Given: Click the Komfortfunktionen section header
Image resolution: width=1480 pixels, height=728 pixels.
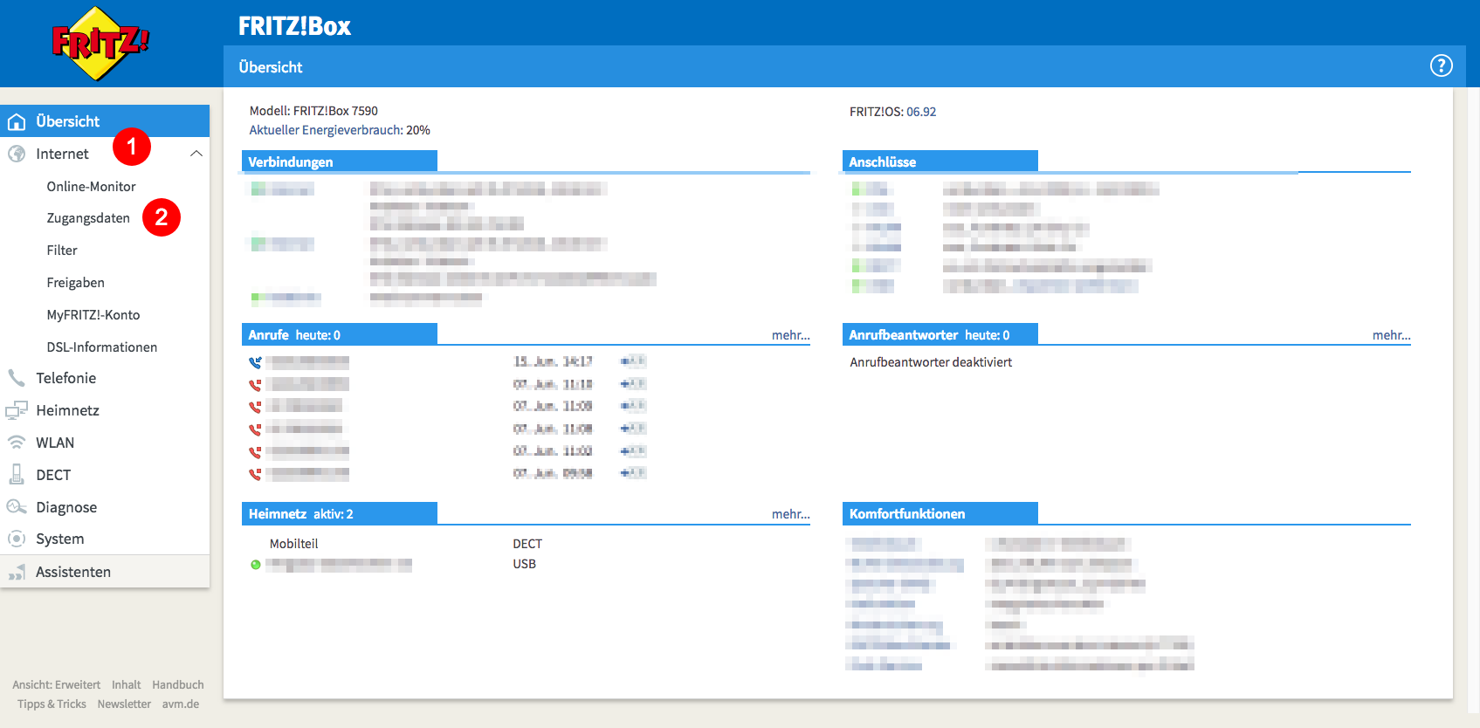Looking at the screenshot, I should 940,513.
